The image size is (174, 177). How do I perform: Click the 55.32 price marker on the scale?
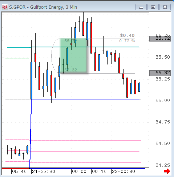160,73
